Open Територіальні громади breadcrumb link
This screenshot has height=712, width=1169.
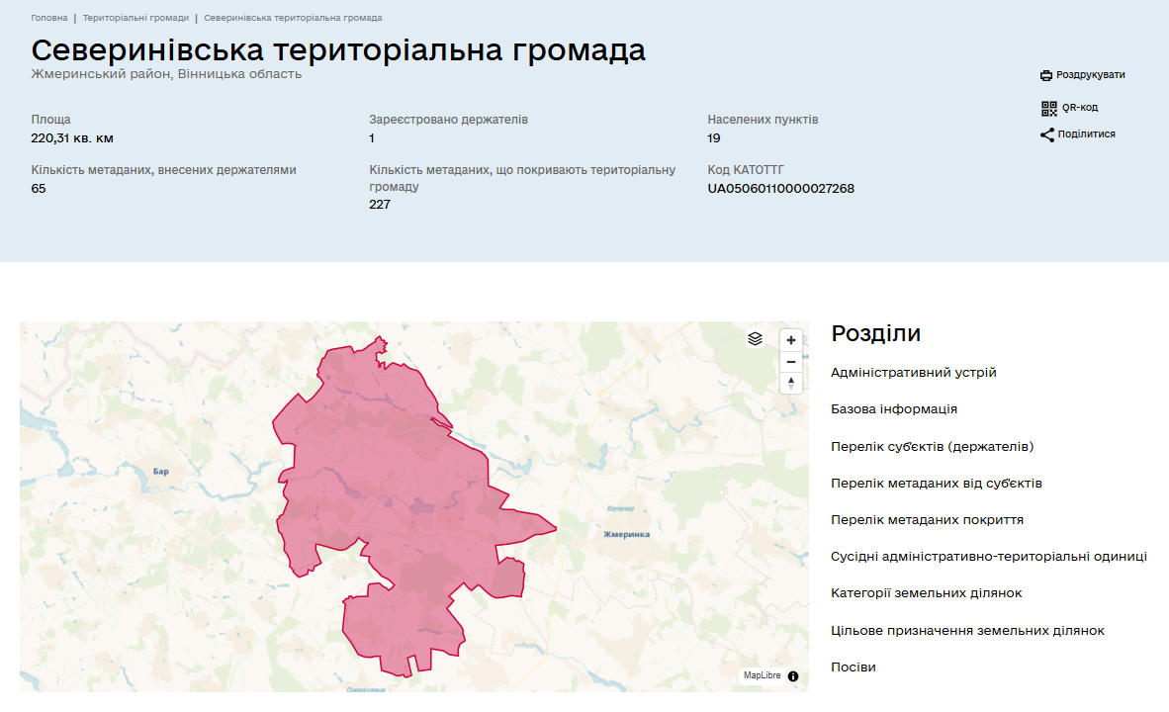pos(135,18)
